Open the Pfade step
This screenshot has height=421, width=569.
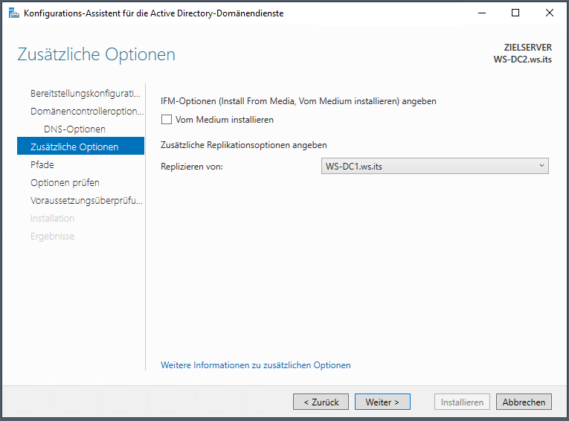click(42, 164)
